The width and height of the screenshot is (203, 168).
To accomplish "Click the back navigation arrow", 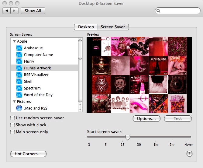I will click(7, 11).
